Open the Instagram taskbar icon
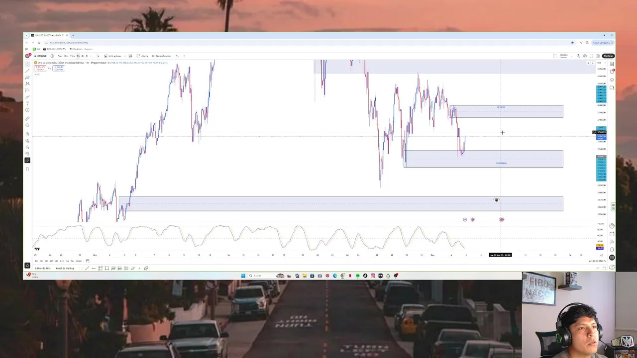Viewport: 637px width, 358px height. coord(373,275)
